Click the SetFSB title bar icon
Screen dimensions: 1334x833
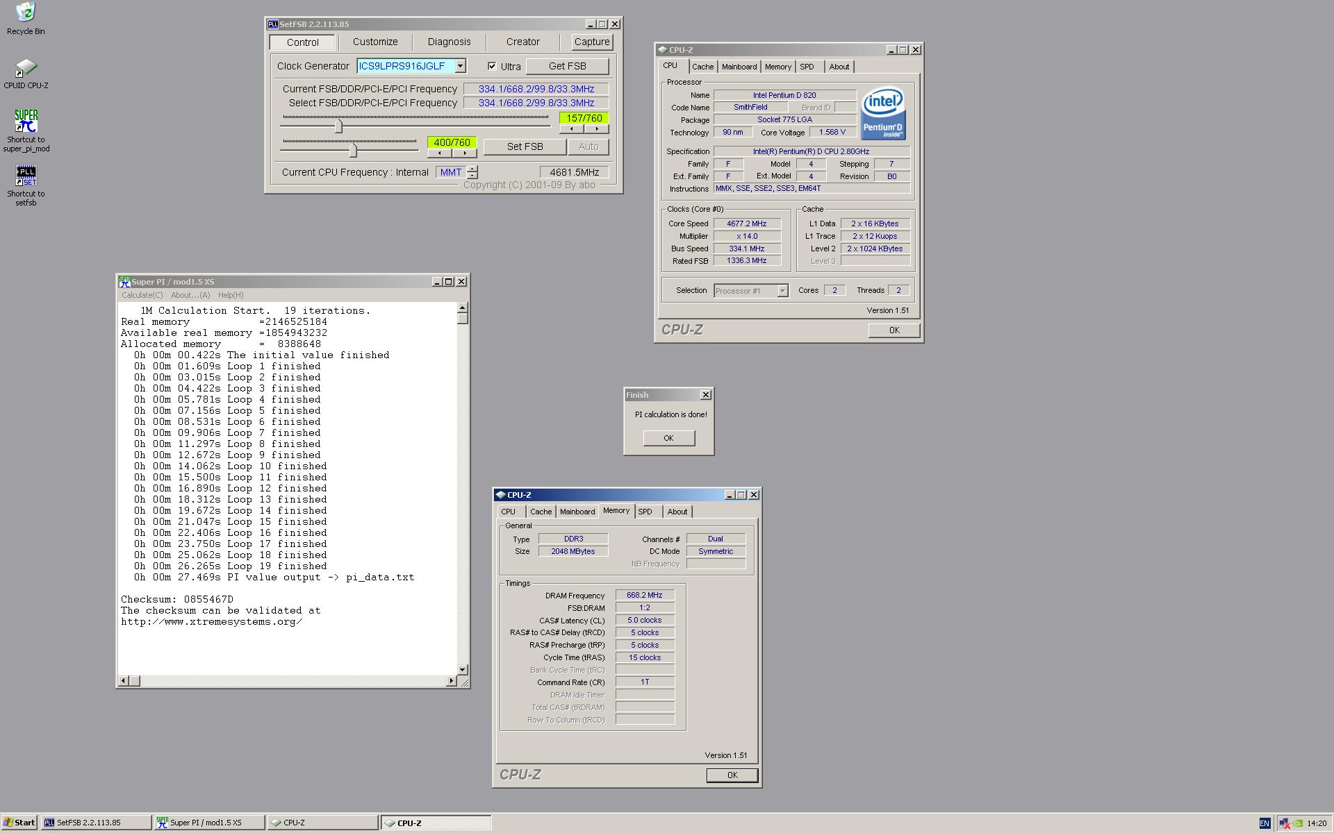273,24
